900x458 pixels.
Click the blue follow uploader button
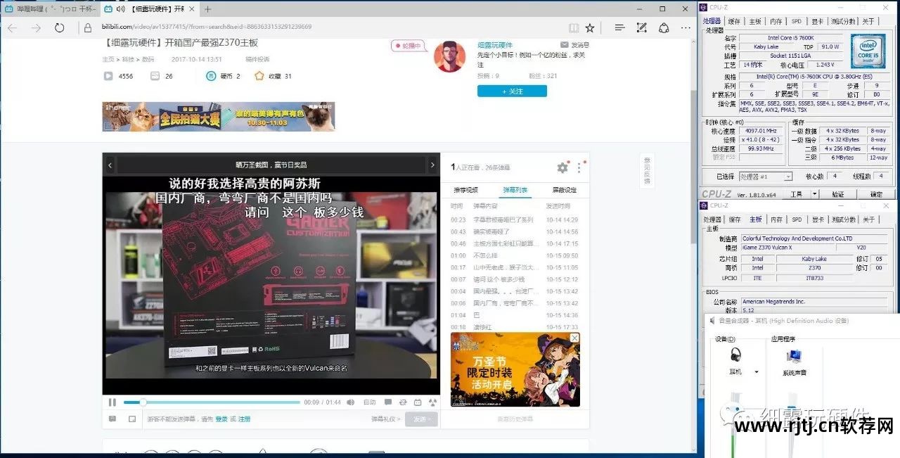[512, 91]
